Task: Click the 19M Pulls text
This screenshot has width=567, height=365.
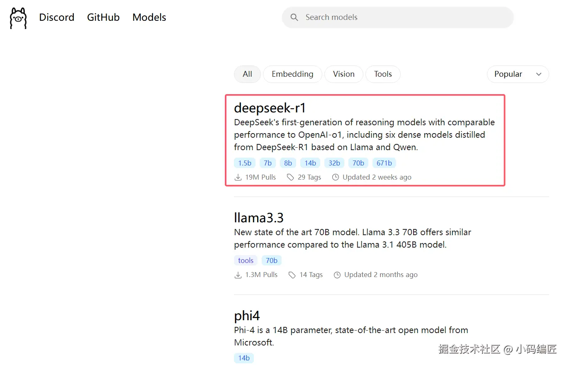Action: point(260,178)
